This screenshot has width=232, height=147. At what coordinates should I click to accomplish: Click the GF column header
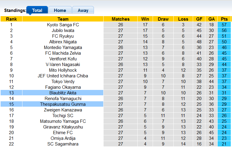coord(199,19)
